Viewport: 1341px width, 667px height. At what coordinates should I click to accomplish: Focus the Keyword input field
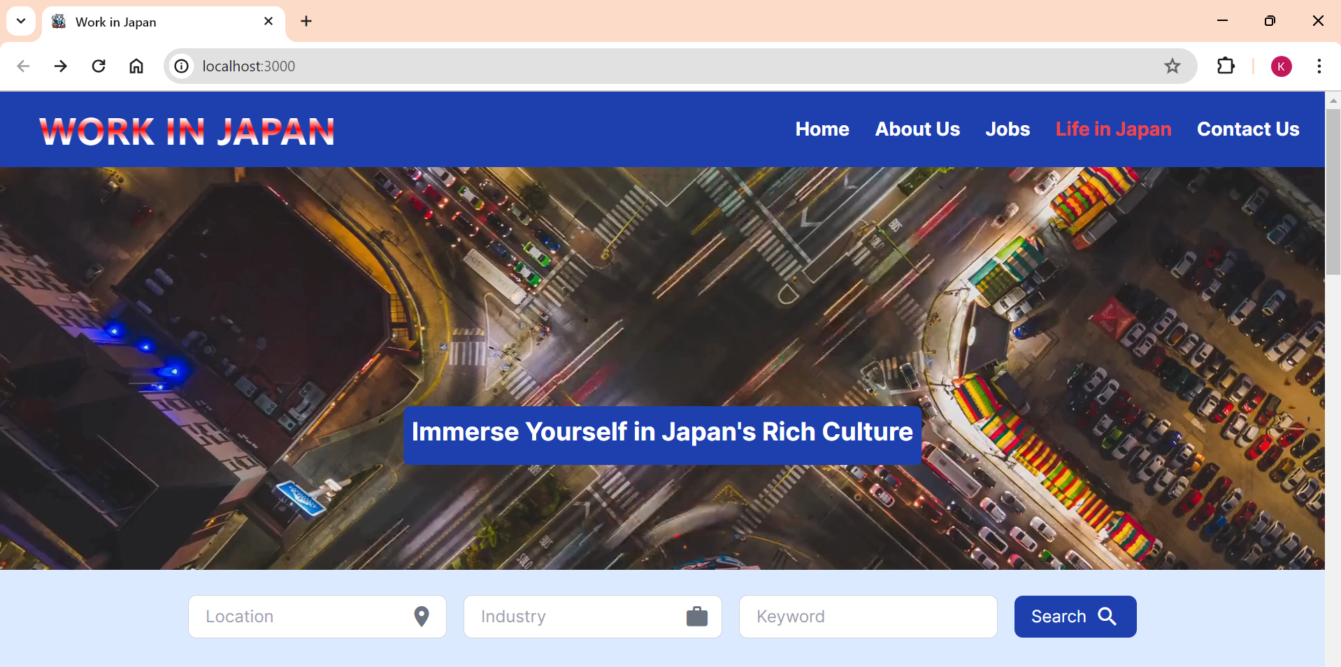pos(867,616)
